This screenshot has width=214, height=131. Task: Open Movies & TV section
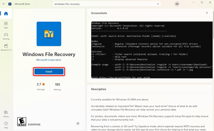click(6, 47)
